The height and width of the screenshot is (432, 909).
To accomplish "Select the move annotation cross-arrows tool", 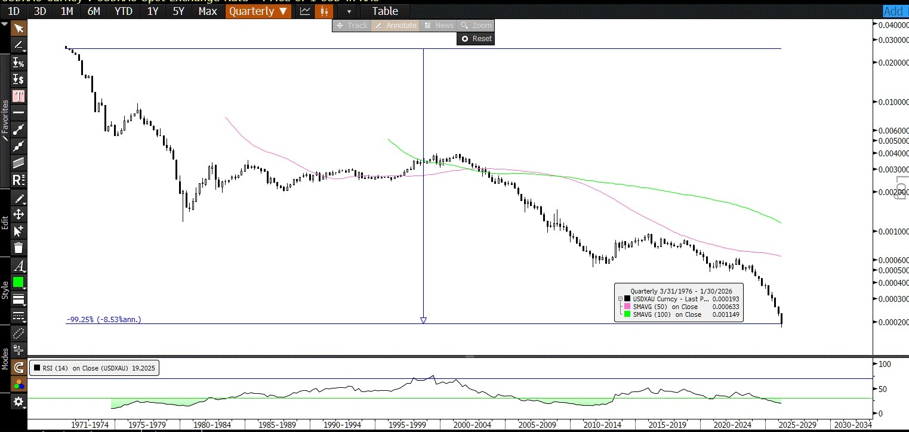I will pos(19,214).
